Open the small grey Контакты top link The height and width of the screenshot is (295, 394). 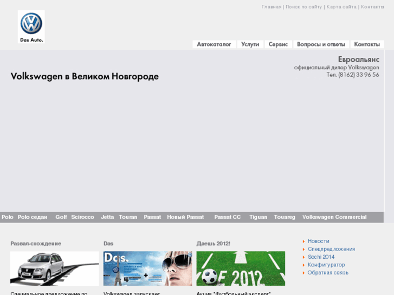point(372,7)
